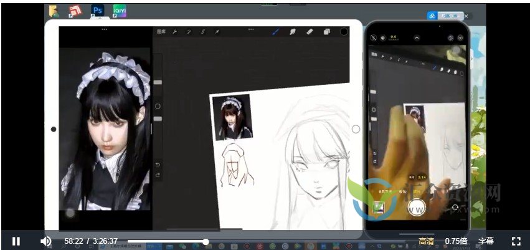The image size is (530, 250).
Task: Tap the iPad home button circle
Action: pyautogui.click(x=356, y=129)
